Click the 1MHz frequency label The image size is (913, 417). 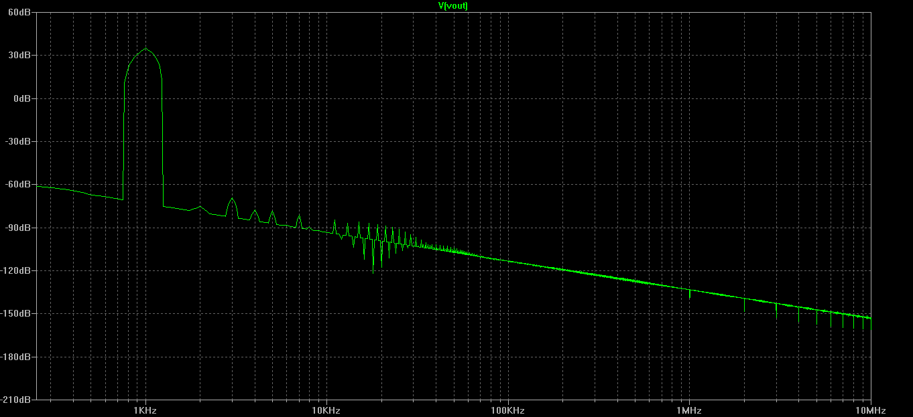(689, 410)
